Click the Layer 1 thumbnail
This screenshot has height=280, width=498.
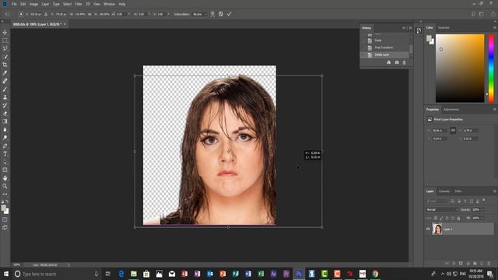tap(437, 229)
